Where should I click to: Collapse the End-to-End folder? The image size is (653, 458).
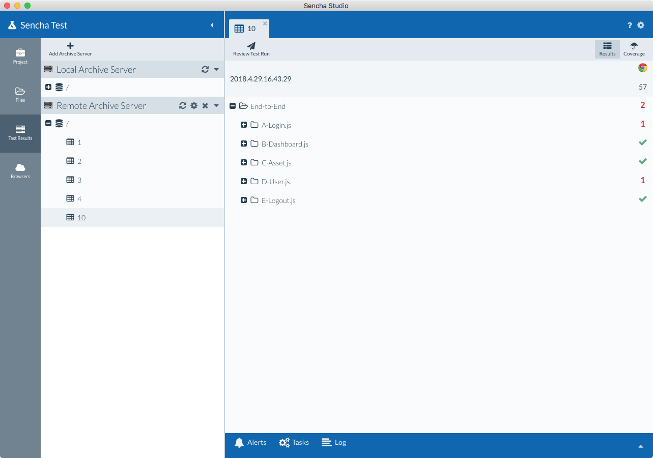[233, 106]
